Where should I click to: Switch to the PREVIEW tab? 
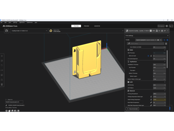pos(86,26)
